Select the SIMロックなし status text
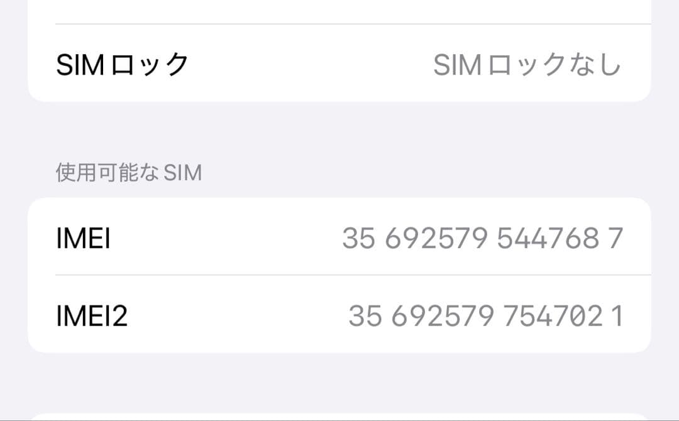Viewport: 679px width, 421px height. 528,63
